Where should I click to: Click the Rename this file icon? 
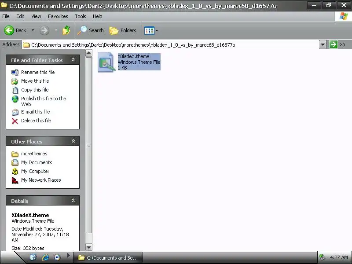pyautogui.click(x=15, y=73)
